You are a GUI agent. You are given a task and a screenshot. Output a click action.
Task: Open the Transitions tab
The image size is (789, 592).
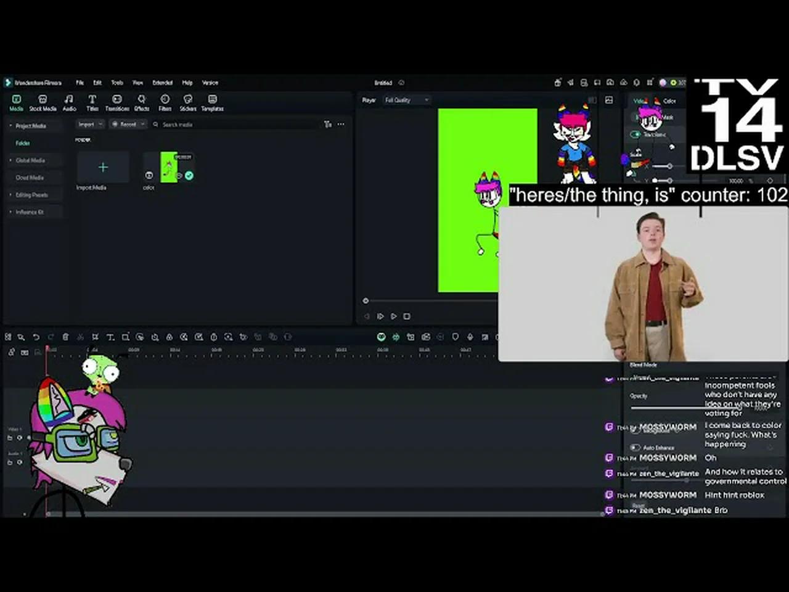pyautogui.click(x=117, y=102)
